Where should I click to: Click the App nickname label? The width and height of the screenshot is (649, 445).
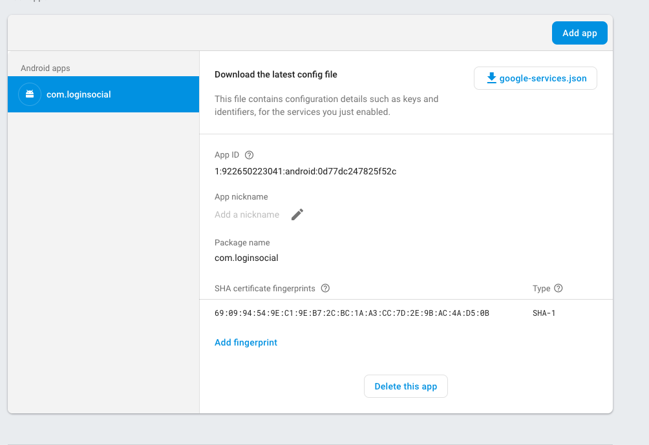[241, 197]
